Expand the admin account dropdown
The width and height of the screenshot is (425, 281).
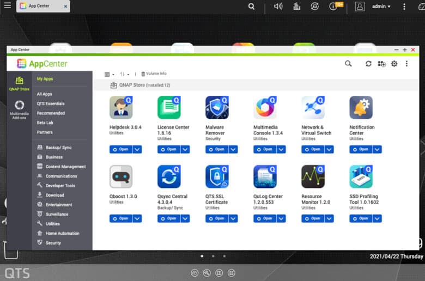(381, 6)
